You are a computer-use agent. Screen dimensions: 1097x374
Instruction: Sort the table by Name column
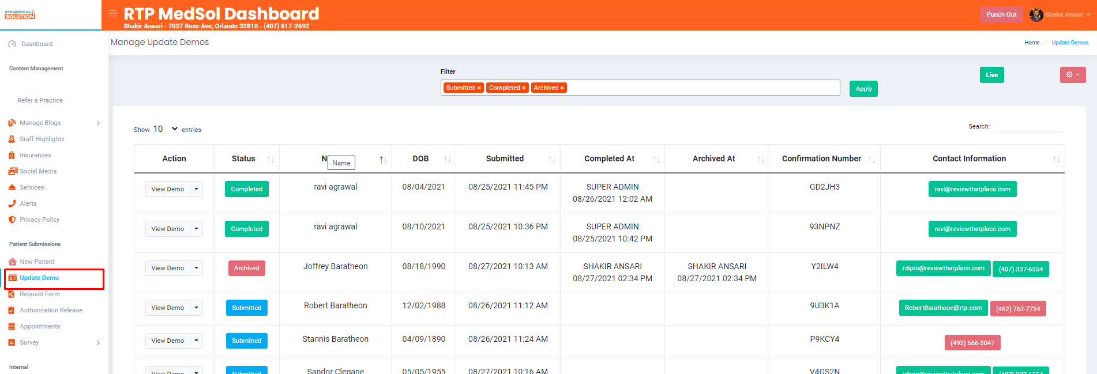tap(336, 158)
